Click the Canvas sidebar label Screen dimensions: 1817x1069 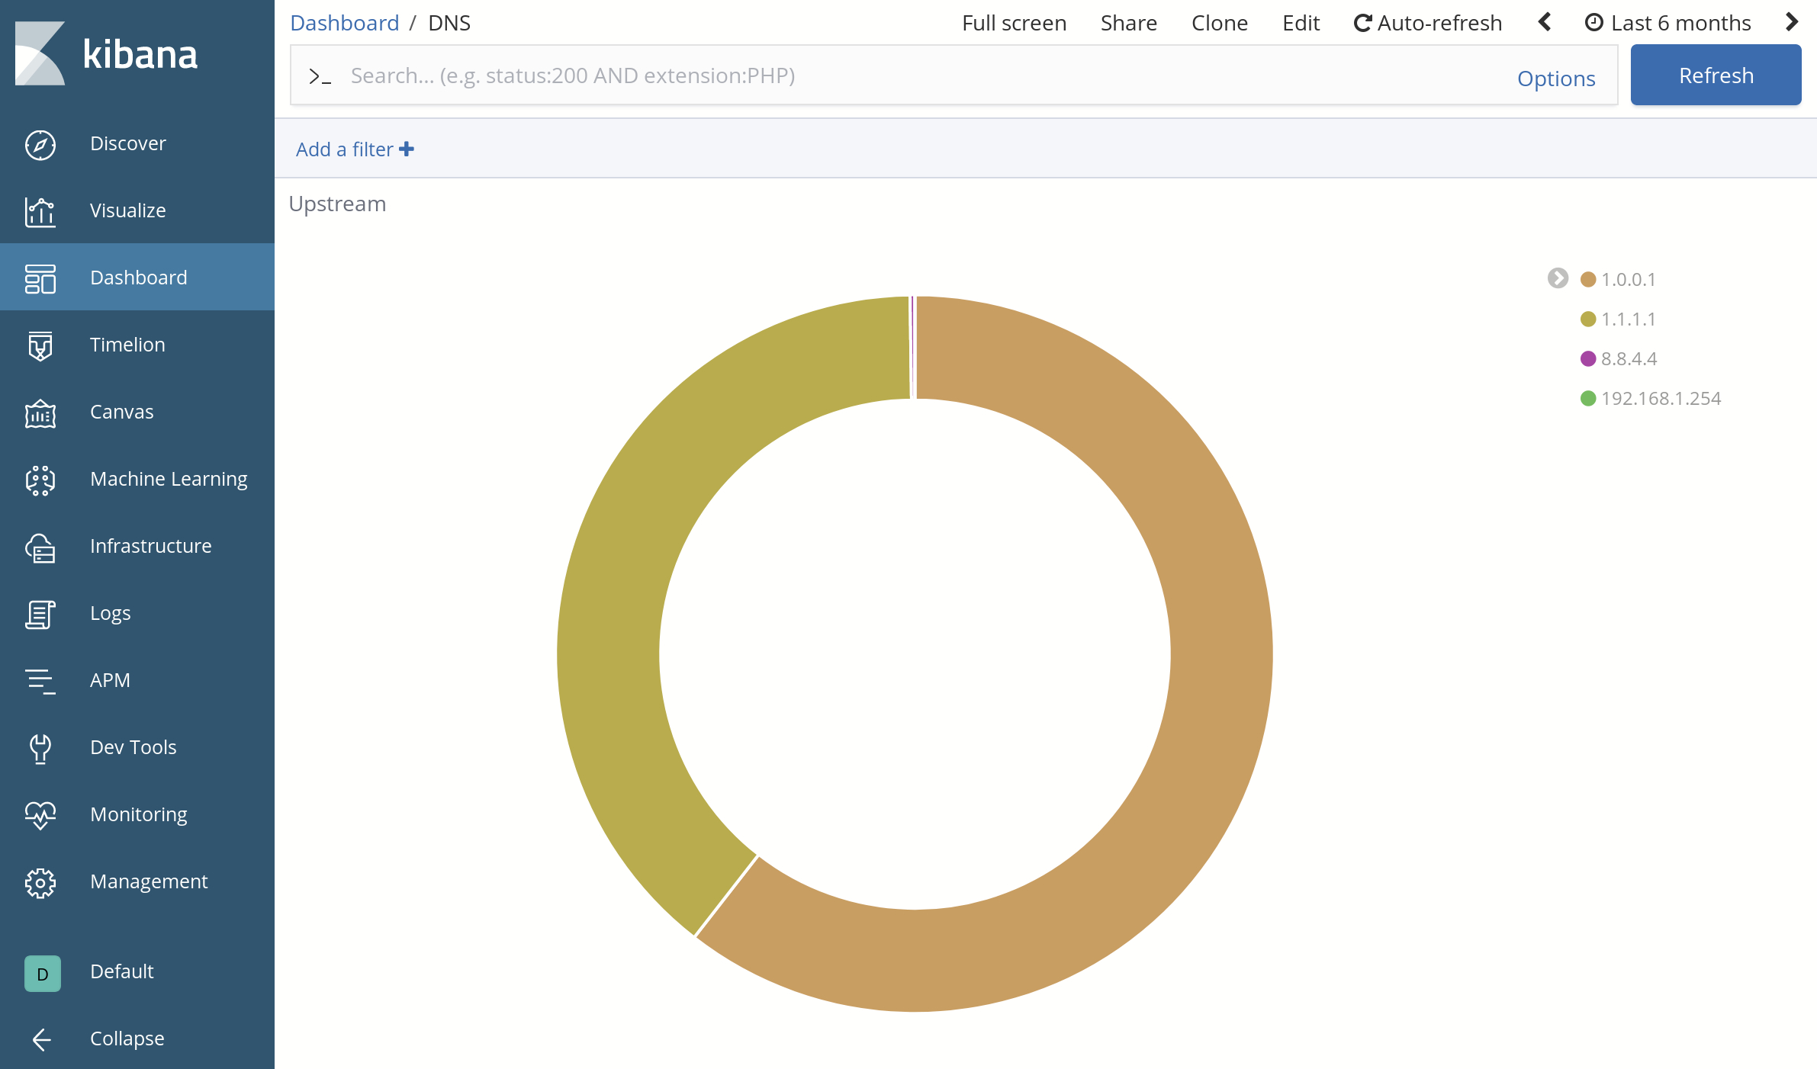122,412
